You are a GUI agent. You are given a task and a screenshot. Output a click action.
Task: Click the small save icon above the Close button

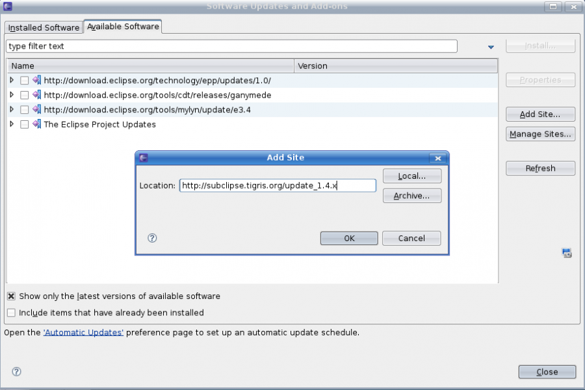[x=566, y=253]
